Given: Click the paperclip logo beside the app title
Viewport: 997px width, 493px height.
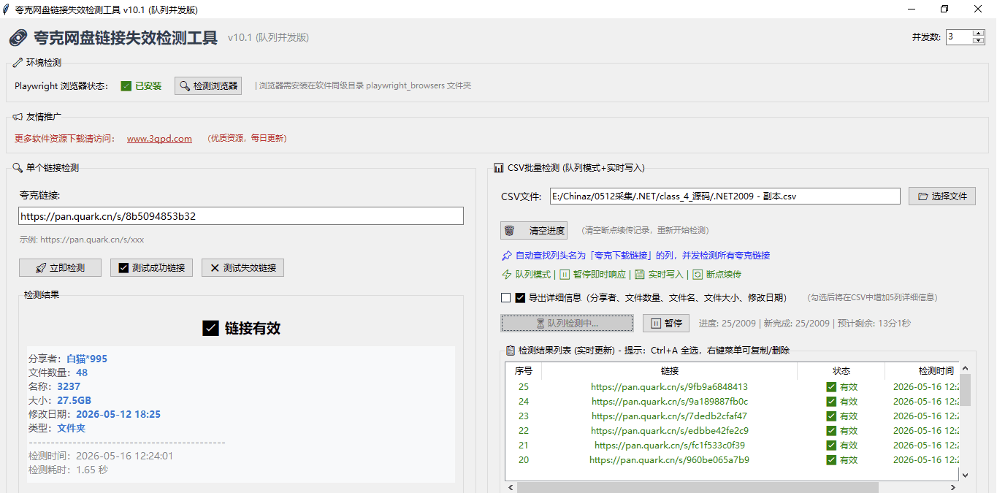Looking at the screenshot, I should tap(18, 38).
